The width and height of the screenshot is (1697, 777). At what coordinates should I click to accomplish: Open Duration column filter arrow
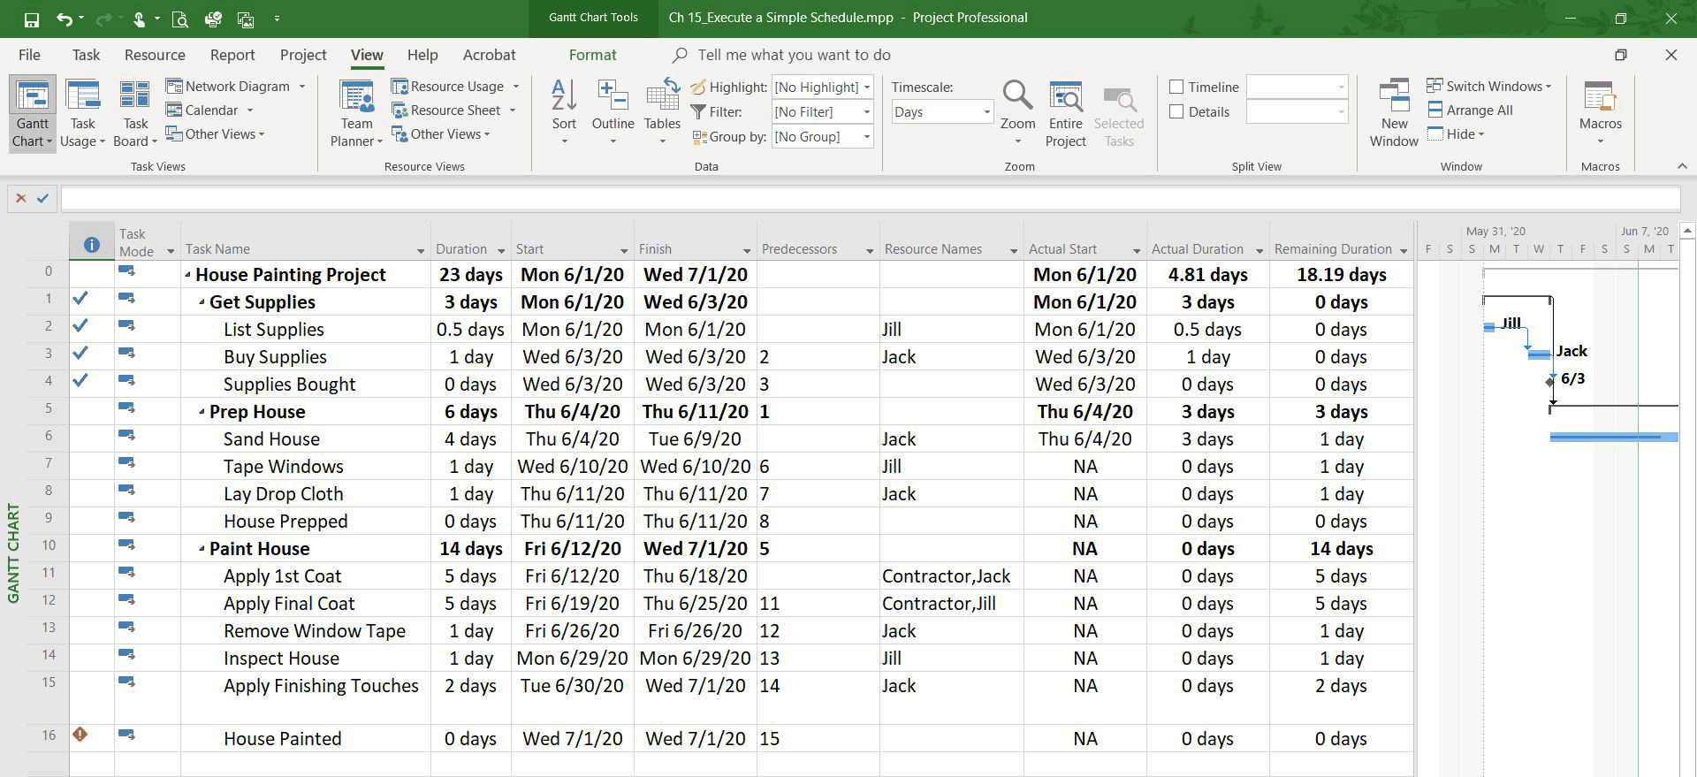click(x=501, y=251)
